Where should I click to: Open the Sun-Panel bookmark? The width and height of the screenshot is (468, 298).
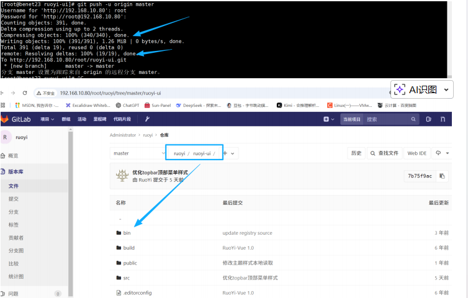point(158,106)
